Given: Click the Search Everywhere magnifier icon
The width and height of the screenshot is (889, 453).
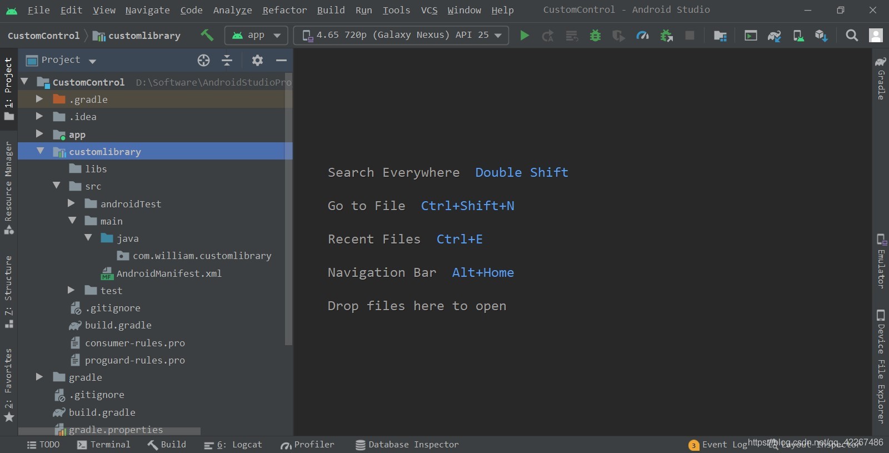Looking at the screenshot, I should (x=852, y=36).
